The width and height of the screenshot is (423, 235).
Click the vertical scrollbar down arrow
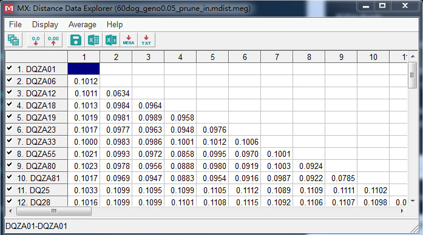click(x=413, y=201)
